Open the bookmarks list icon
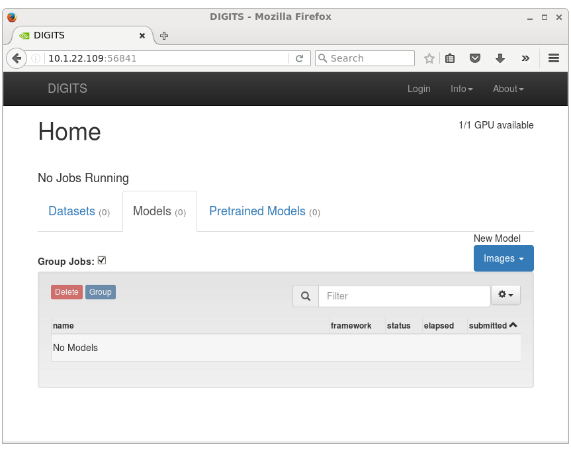The height and width of the screenshot is (457, 571). tap(450, 58)
